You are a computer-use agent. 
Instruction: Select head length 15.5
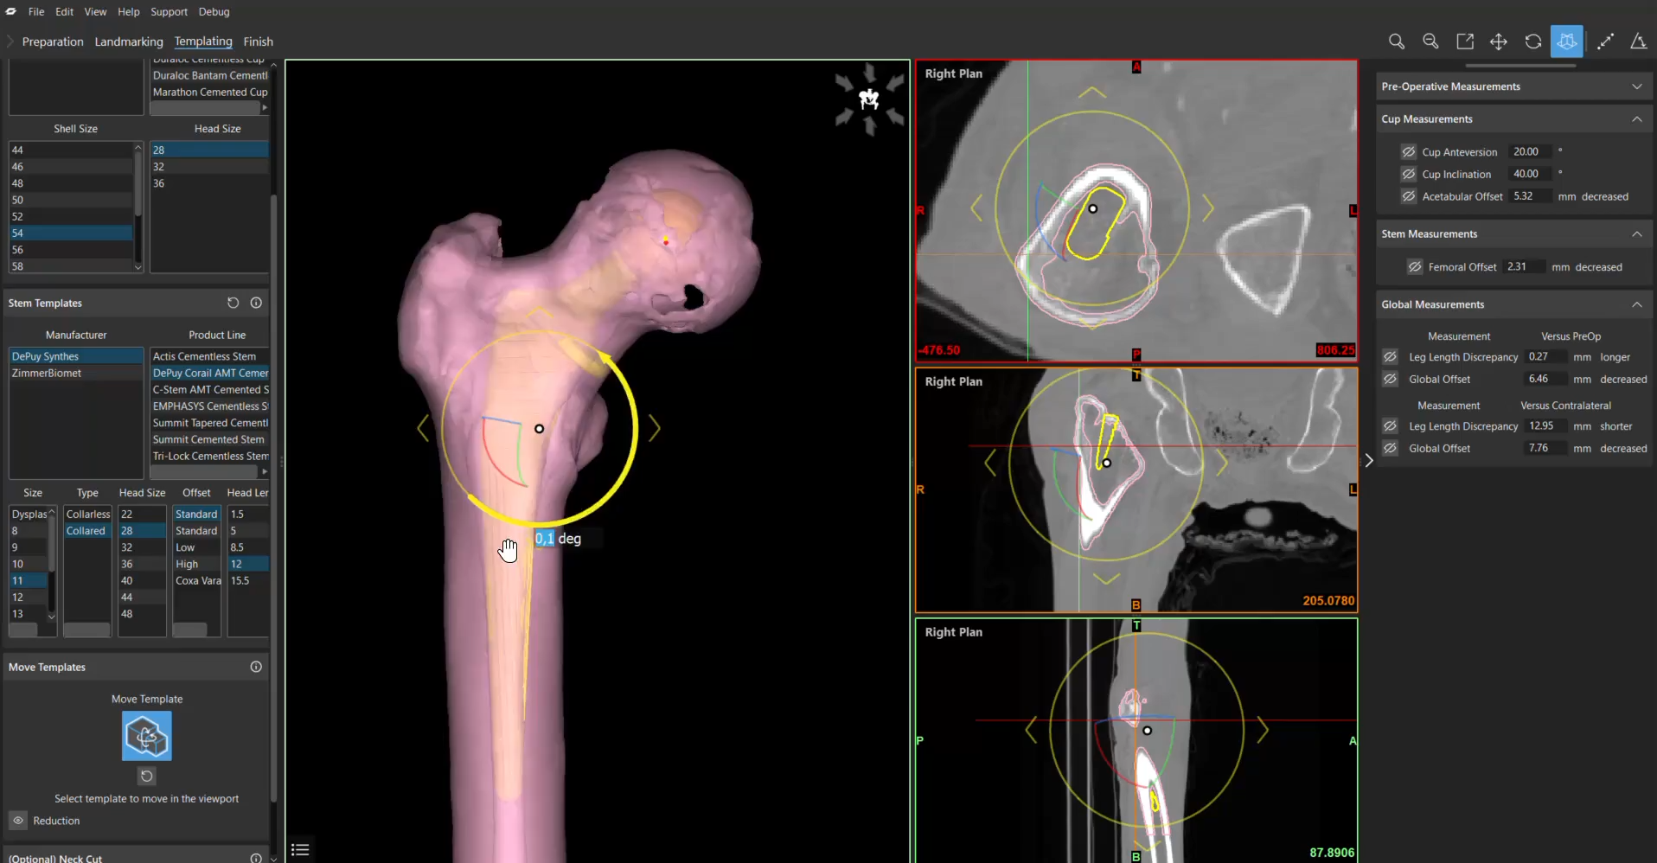(248, 580)
